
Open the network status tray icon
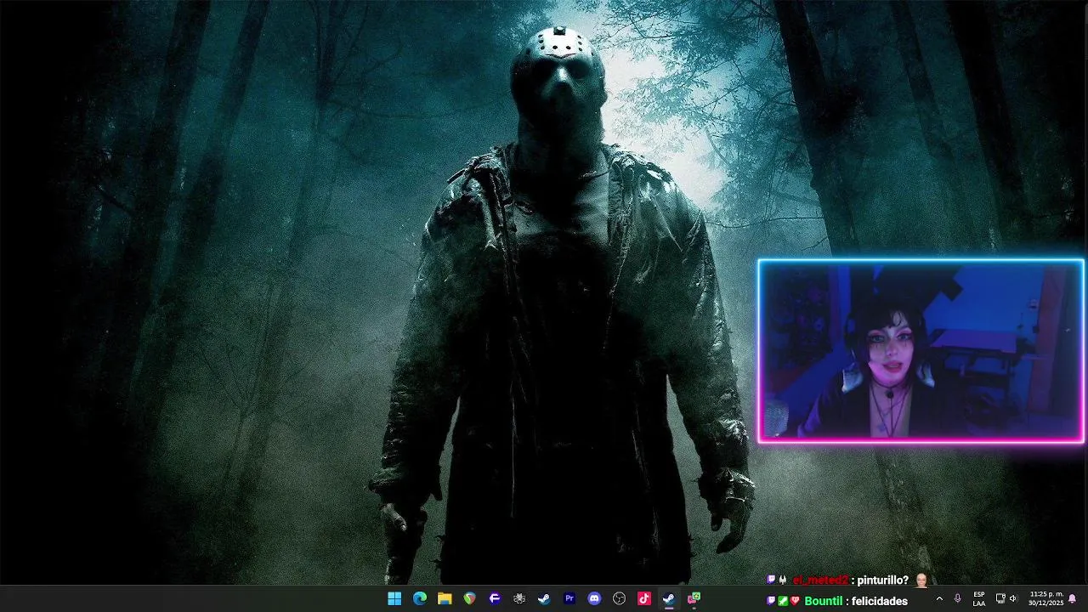pos(1000,598)
